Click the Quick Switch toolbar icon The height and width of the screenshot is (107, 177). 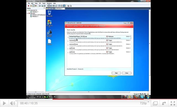tap(51, 6)
